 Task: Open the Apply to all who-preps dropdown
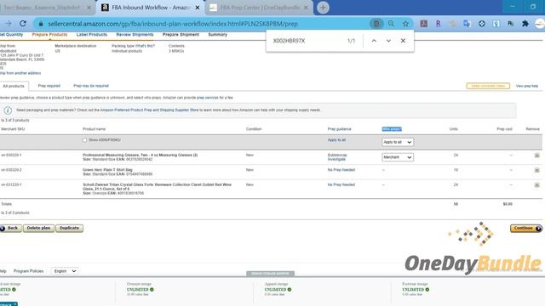click(x=398, y=142)
